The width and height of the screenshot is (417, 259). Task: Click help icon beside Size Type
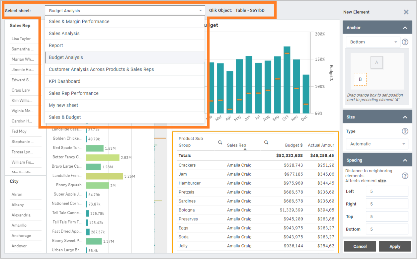(405, 131)
